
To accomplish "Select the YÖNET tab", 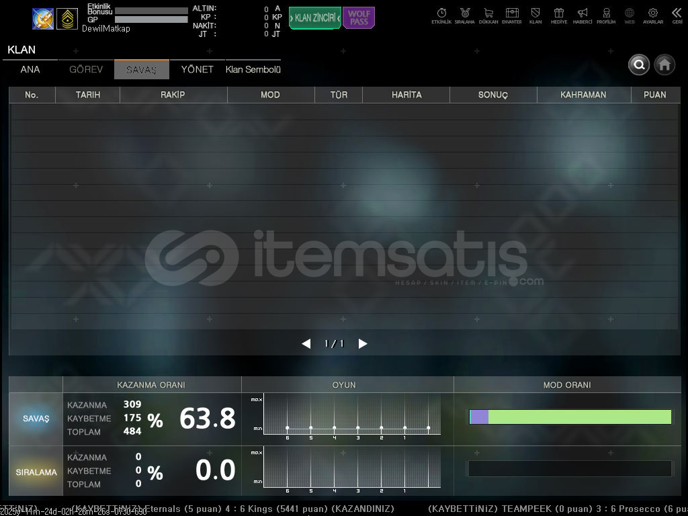I will [x=197, y=70].
